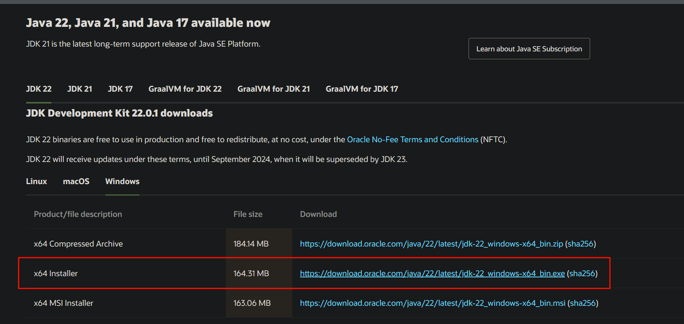Select the Windows downloads tab
The image size is (684, 324).
pos(122,181)
